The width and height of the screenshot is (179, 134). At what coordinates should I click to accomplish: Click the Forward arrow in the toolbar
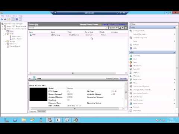click(x=5, y=19)
